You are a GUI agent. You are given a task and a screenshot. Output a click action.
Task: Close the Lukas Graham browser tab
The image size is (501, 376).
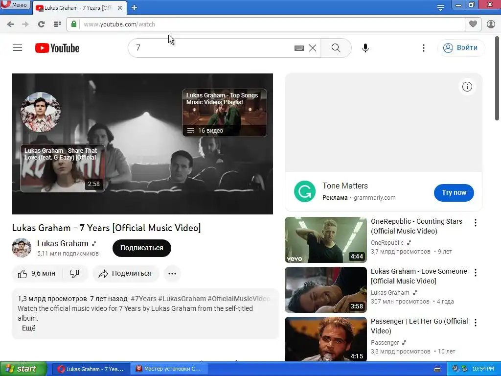(120, 8)
